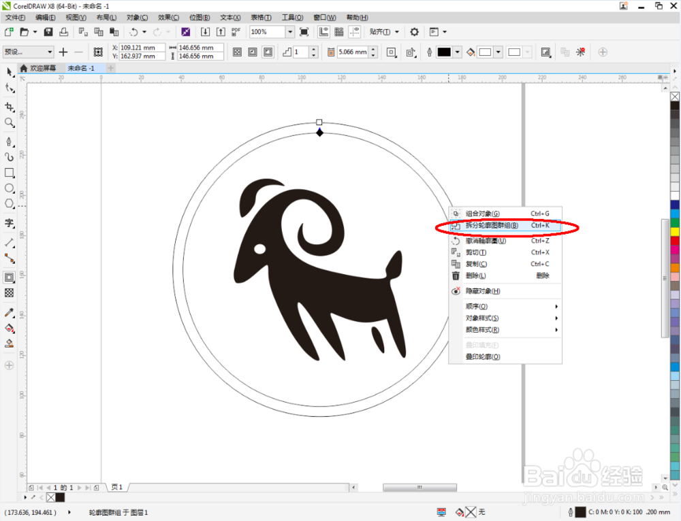681x521 pixels.
Task: Select the Zoom magnifier tool
Action: [x=9, y=122]
